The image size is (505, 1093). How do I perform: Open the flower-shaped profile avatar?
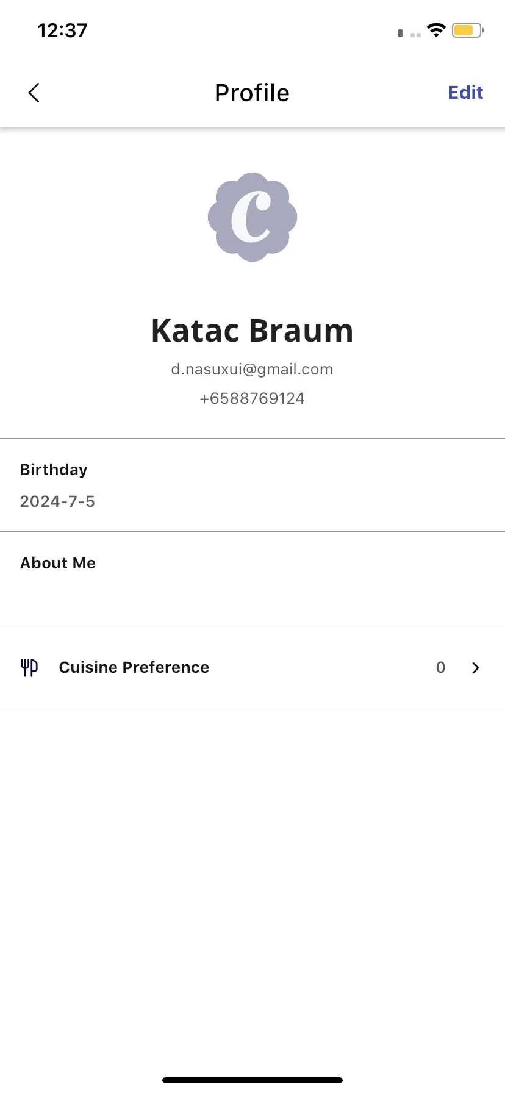253,217
